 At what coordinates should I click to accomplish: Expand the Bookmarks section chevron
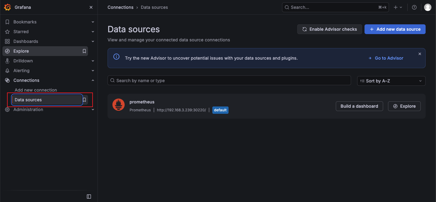[x=93, y=22]
